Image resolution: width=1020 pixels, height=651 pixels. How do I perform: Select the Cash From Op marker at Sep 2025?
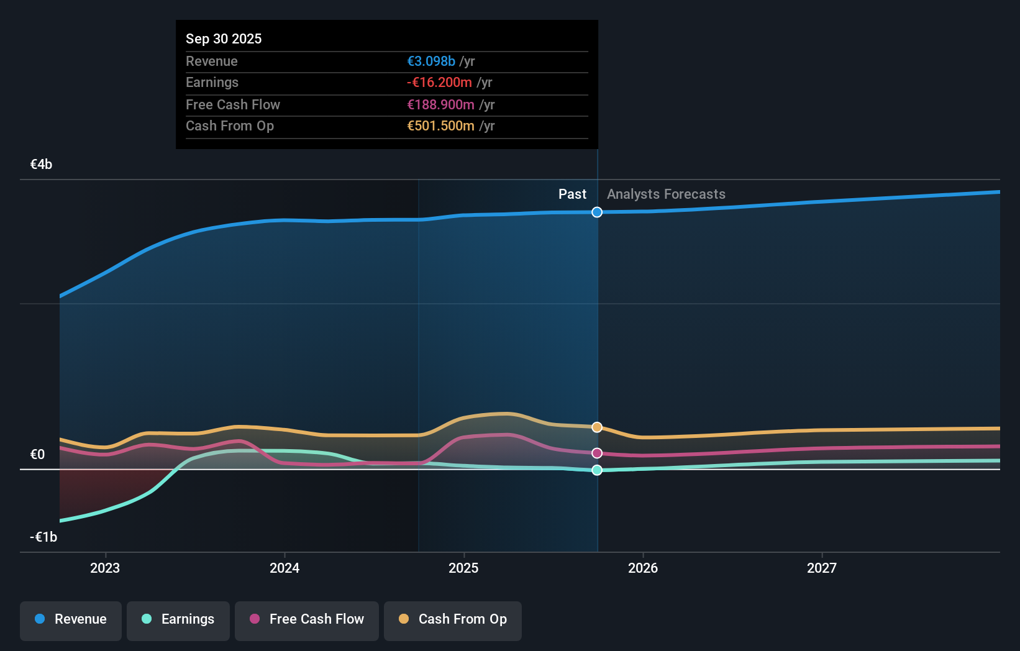[x=597, y=427]
